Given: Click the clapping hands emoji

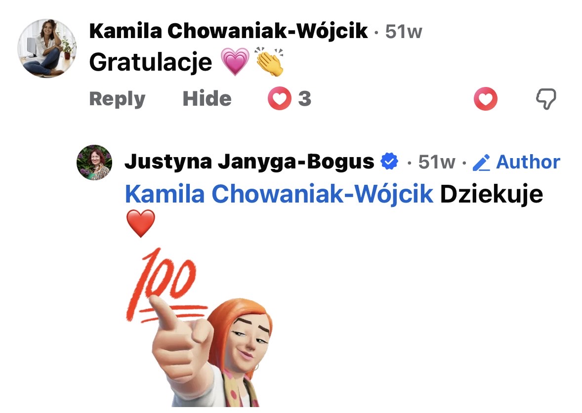Looking at the screenshot, I should [269, 62].
